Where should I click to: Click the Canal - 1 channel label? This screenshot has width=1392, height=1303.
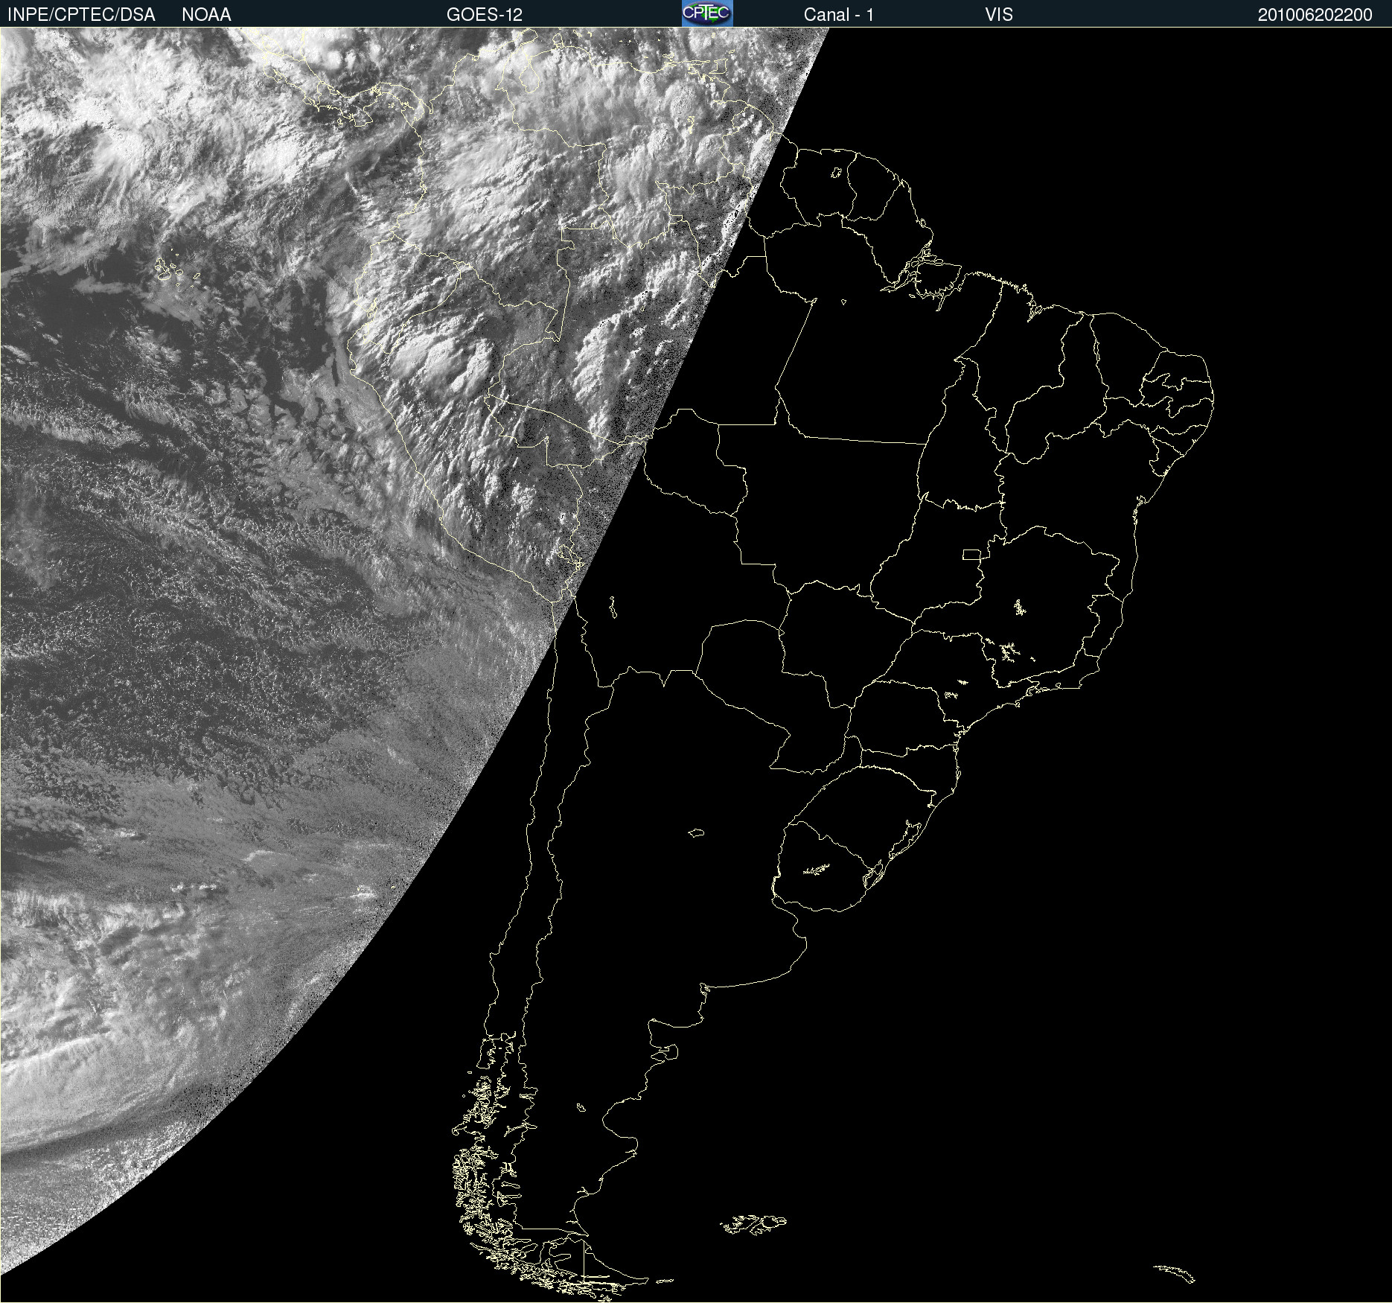[x=838, y=15]
